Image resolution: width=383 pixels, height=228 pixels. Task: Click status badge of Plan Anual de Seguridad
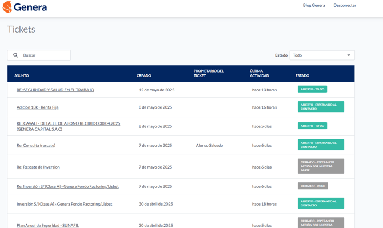321,223
